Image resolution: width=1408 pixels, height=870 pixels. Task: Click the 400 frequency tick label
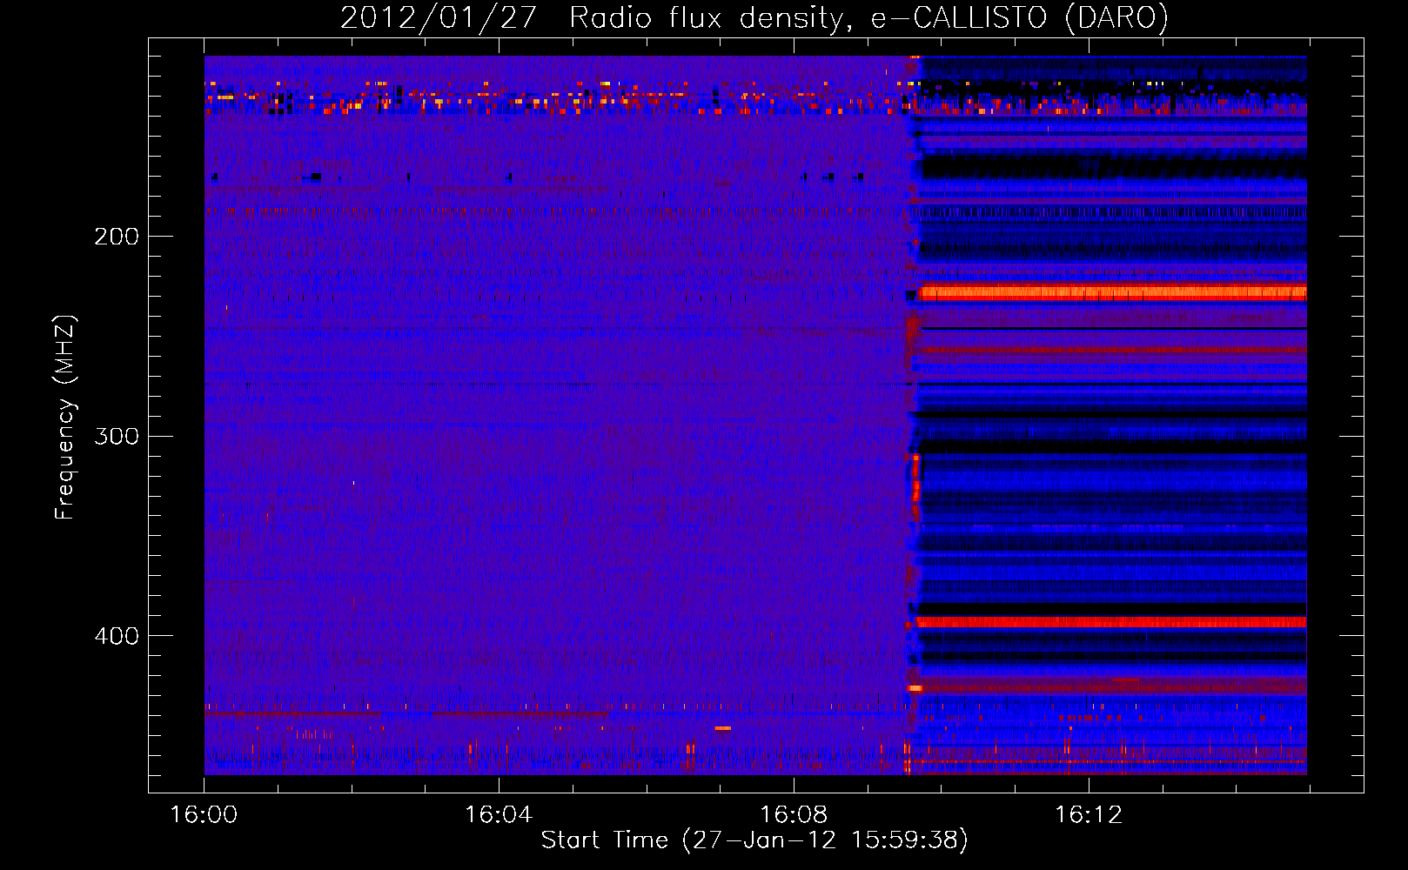117,636
